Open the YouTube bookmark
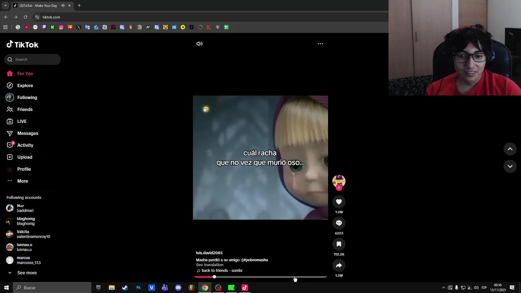 [x=26, y=27]
